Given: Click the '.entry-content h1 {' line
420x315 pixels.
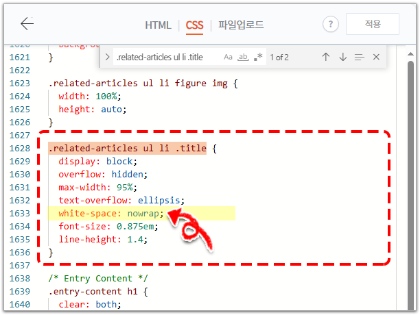Looking at the screenshot, I should pos(98,292).
